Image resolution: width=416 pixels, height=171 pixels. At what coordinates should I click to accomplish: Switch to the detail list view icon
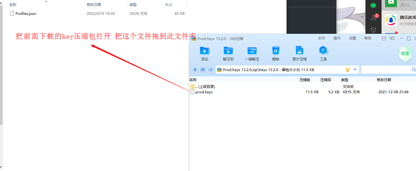click(x=210, y=70)
